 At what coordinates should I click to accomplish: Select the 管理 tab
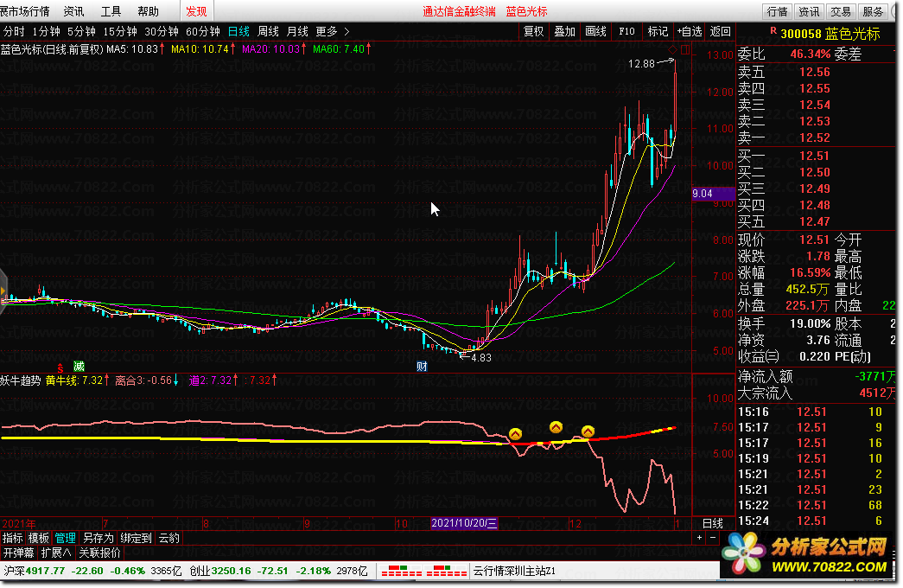[x=65, y=538]
